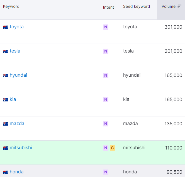This screenshot has width=185, height=177.
Task: Click the Australia flag beside mazda
Action: [6, 124]
